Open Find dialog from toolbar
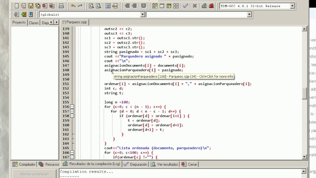The height and width of the screenshot is (178, 316). [91, 6]
